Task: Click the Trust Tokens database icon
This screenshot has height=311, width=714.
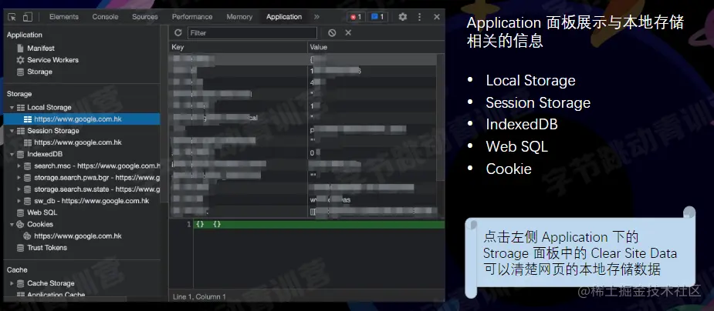Action: pos(21,248)
